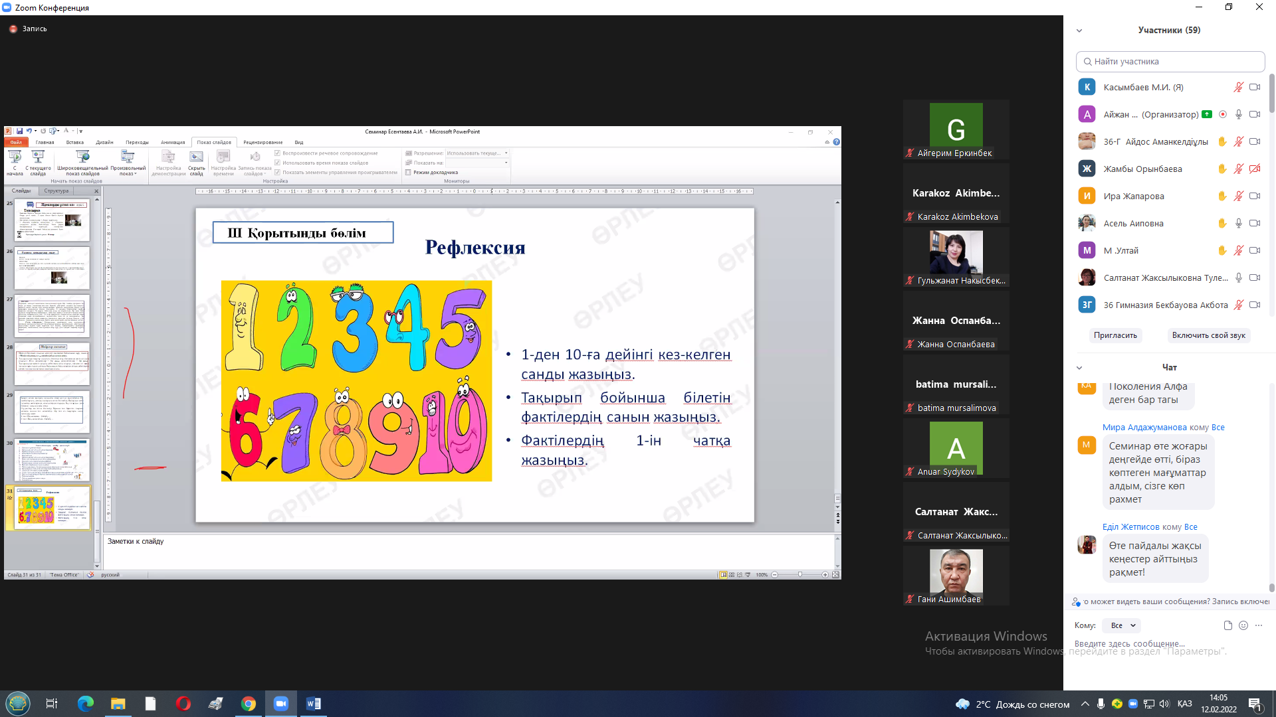Image resolution: width=1276 pixels, height=717 pixels.
Task: Select the Анимация ribbon tab in PowerPoint
Action: [x=173, y=142]
